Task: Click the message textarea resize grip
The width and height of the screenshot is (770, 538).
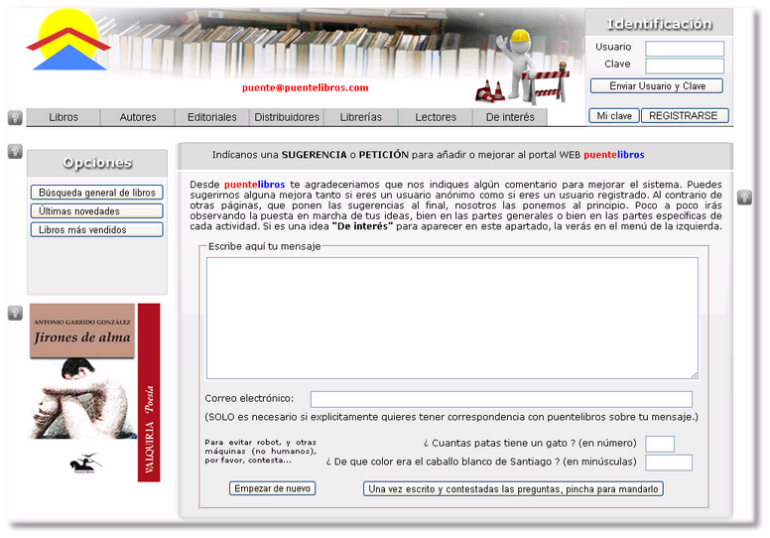Action: coord(695,375)
